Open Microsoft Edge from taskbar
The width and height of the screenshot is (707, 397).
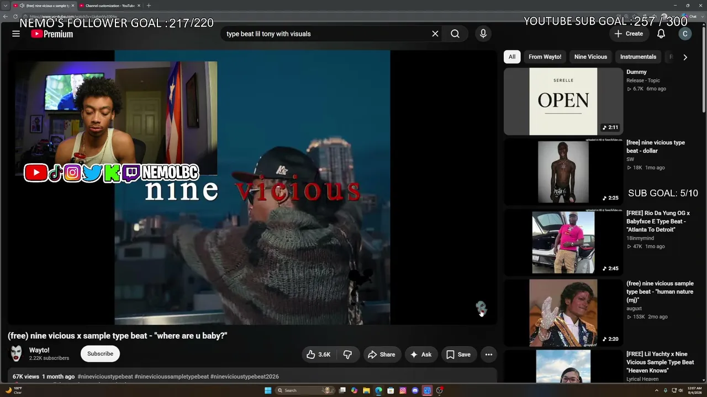[378, 390]
